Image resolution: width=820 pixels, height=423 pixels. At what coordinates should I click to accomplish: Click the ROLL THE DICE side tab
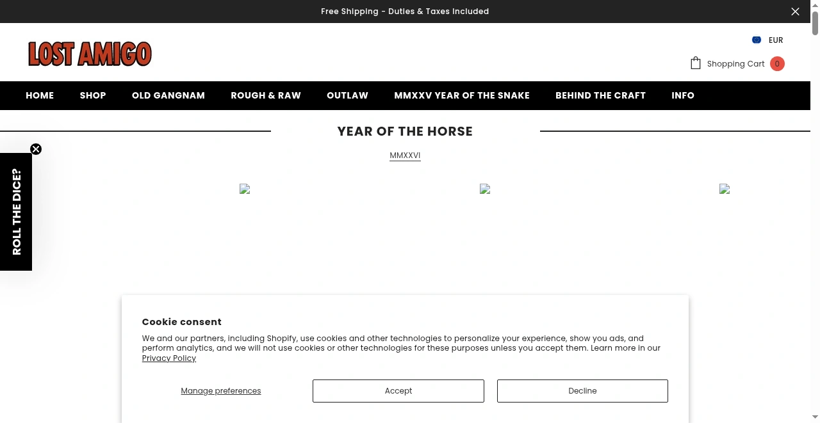click(x=17, y=212)
